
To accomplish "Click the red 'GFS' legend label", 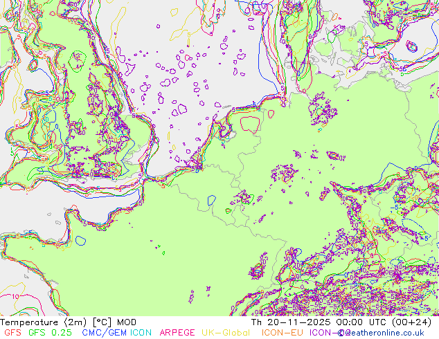I will [13, 333].
